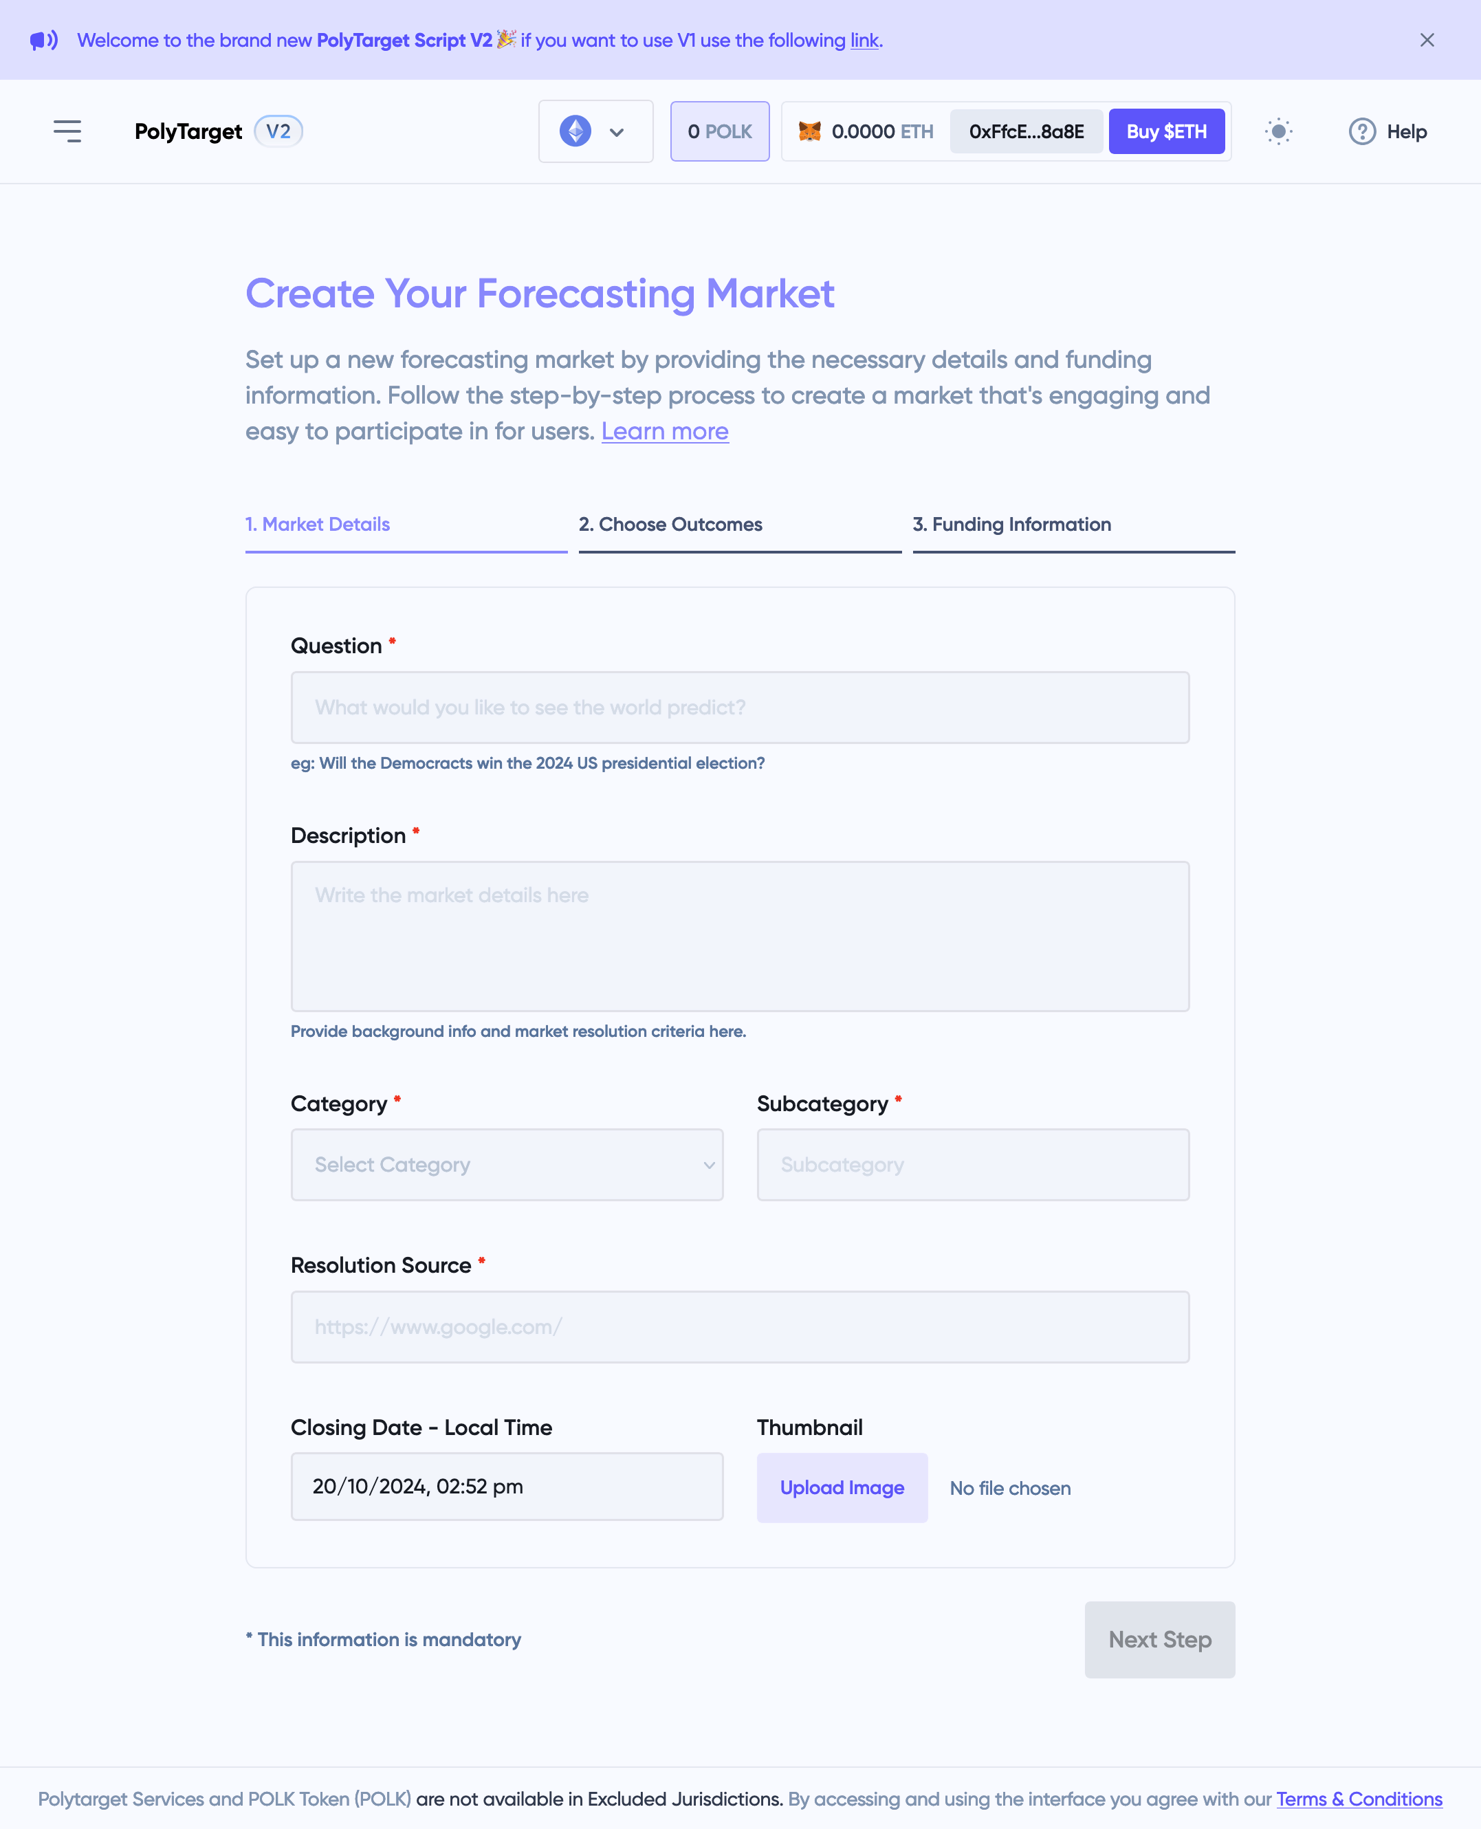Click the MetaMask fox wallet icon
This screenshot has height=1829, width=1481.
tap(810, 131)
